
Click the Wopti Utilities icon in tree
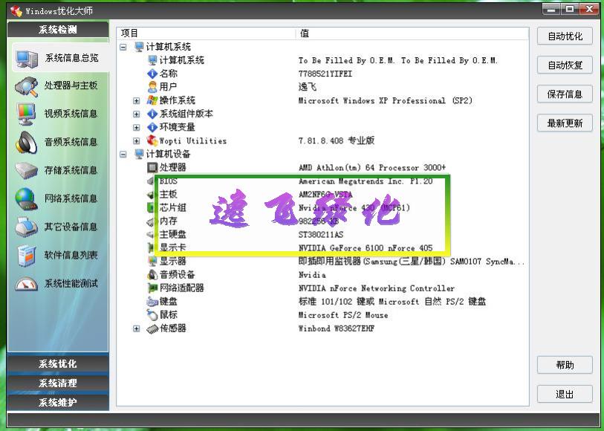[x=152, y=140]
